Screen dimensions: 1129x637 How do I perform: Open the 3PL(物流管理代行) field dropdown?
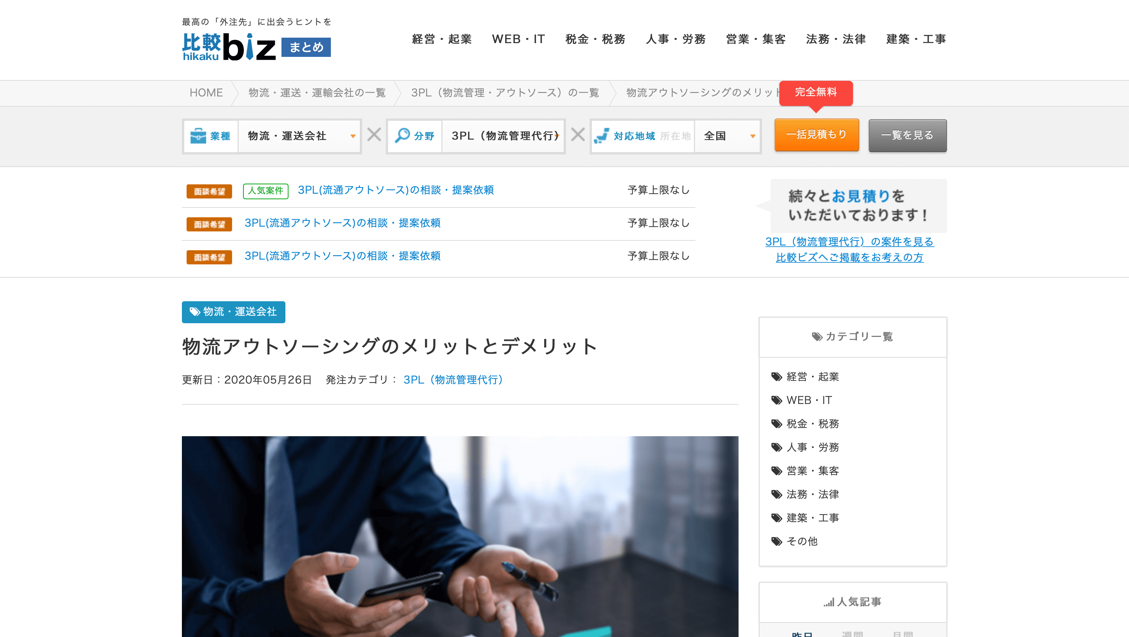(x=504, y=136)
